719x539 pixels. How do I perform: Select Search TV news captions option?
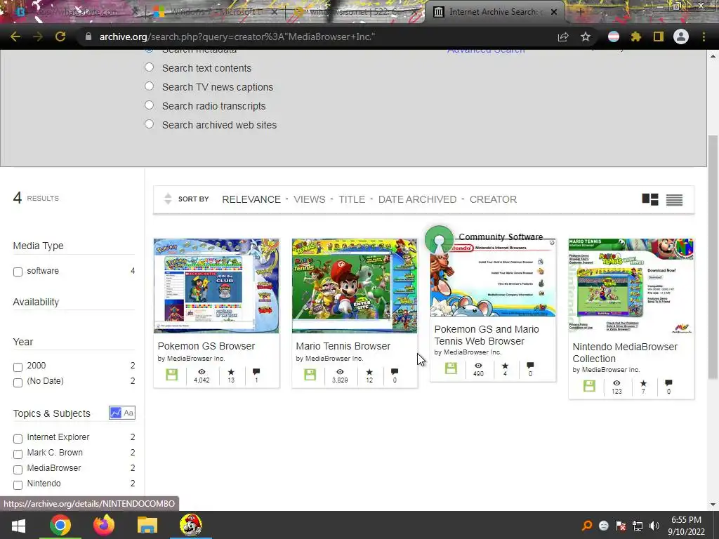click(x=149, y=86)
